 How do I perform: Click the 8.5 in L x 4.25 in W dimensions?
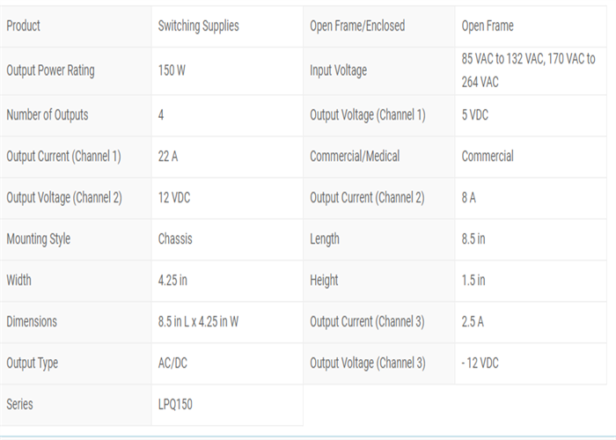pyautogui.click(x=198, y=322)
